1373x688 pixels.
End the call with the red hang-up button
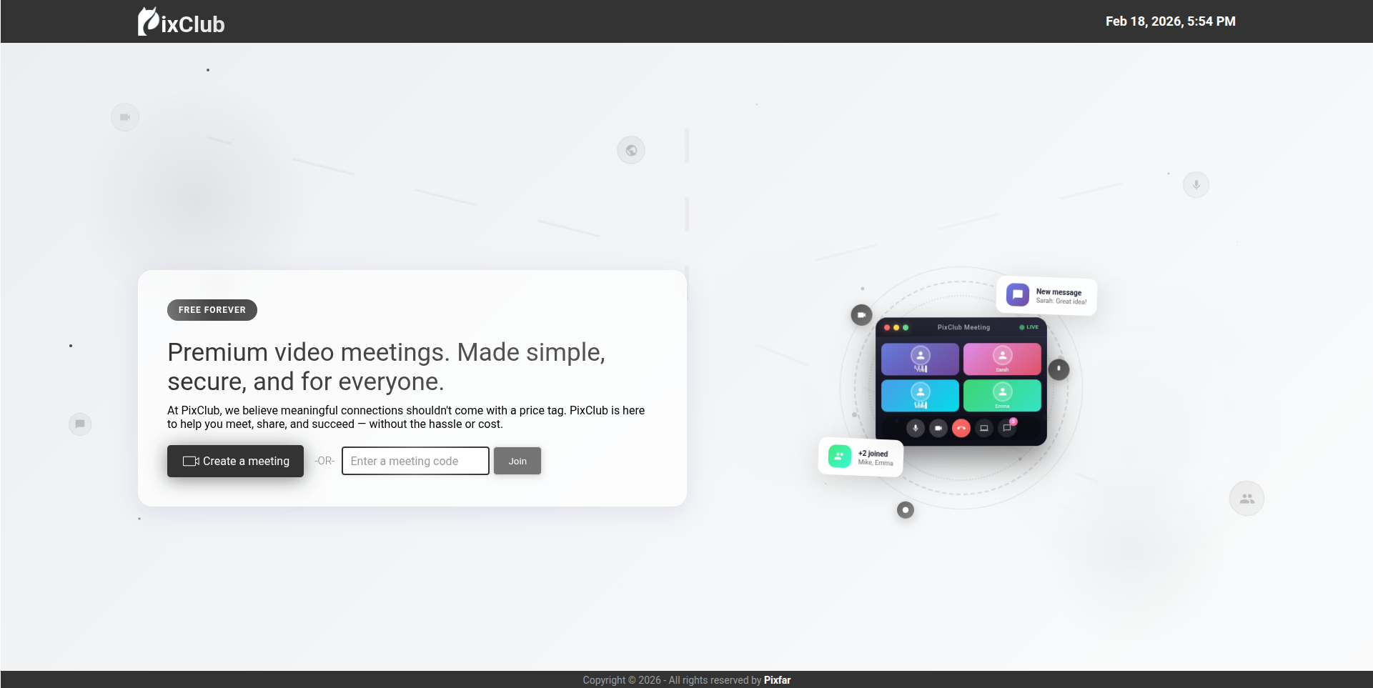(961, 429)
